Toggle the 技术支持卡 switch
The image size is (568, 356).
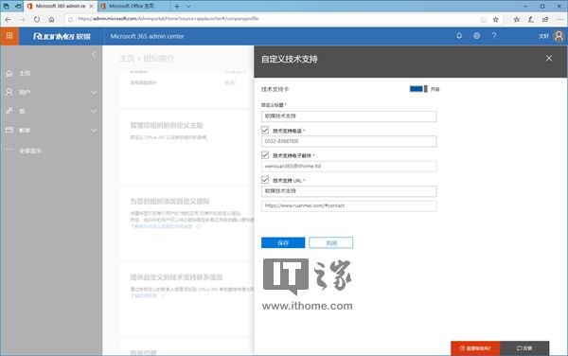coord(418,89)
